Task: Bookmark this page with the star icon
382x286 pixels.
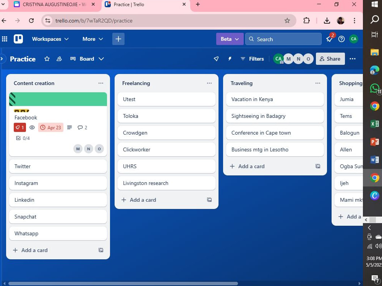Action: pyautogui.click(x=287, y=21)
